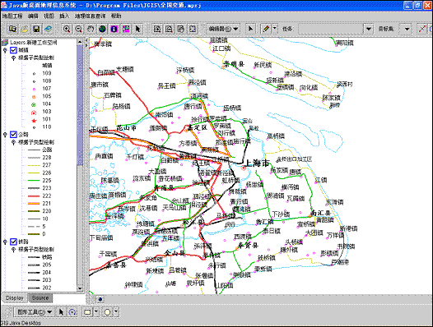Open the pencil tool dropdown arrow
The height and width of the screenshot is (327, 433).
(x=275, y=28)
